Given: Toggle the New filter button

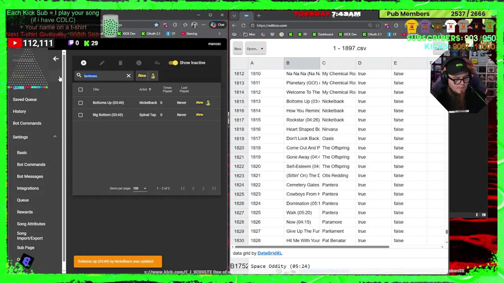Looking at the screenshot, I should pos(142,76).
